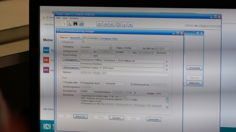This screenshot has height=132, width=236.
Task: Select the pencil edit toolbar icon
Action: [69, 23]
